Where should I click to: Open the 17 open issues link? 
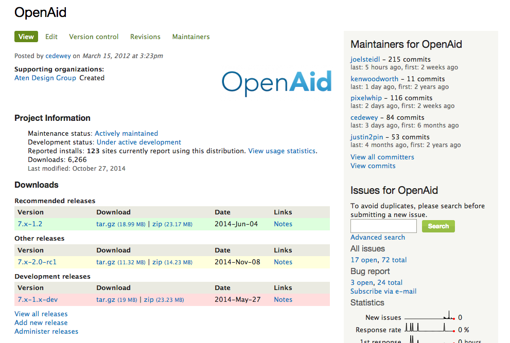(x=364, y=260)
